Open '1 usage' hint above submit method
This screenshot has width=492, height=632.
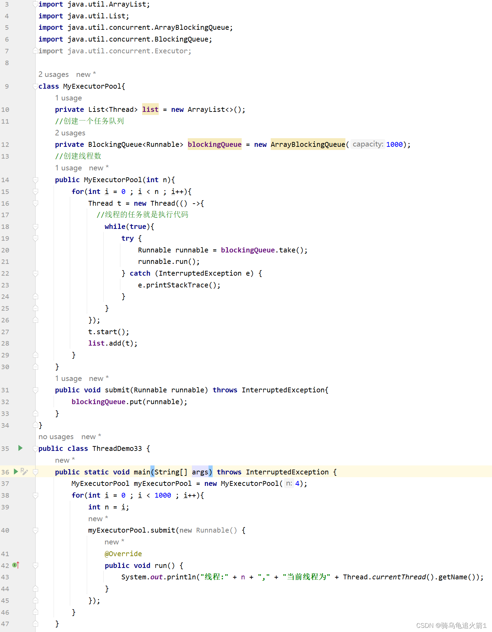[x=68, y=379]
